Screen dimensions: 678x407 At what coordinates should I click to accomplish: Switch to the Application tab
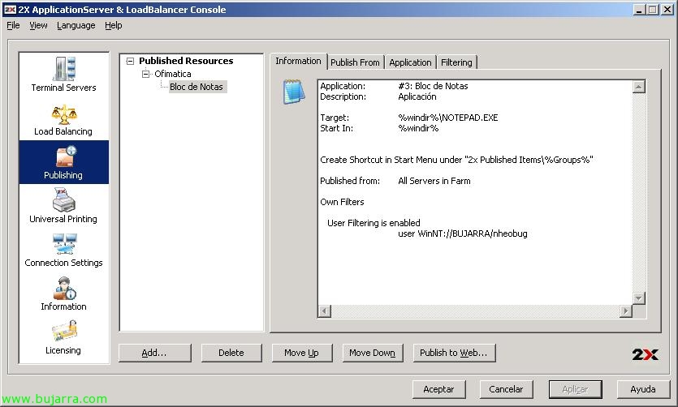click(x=410, y=62)
